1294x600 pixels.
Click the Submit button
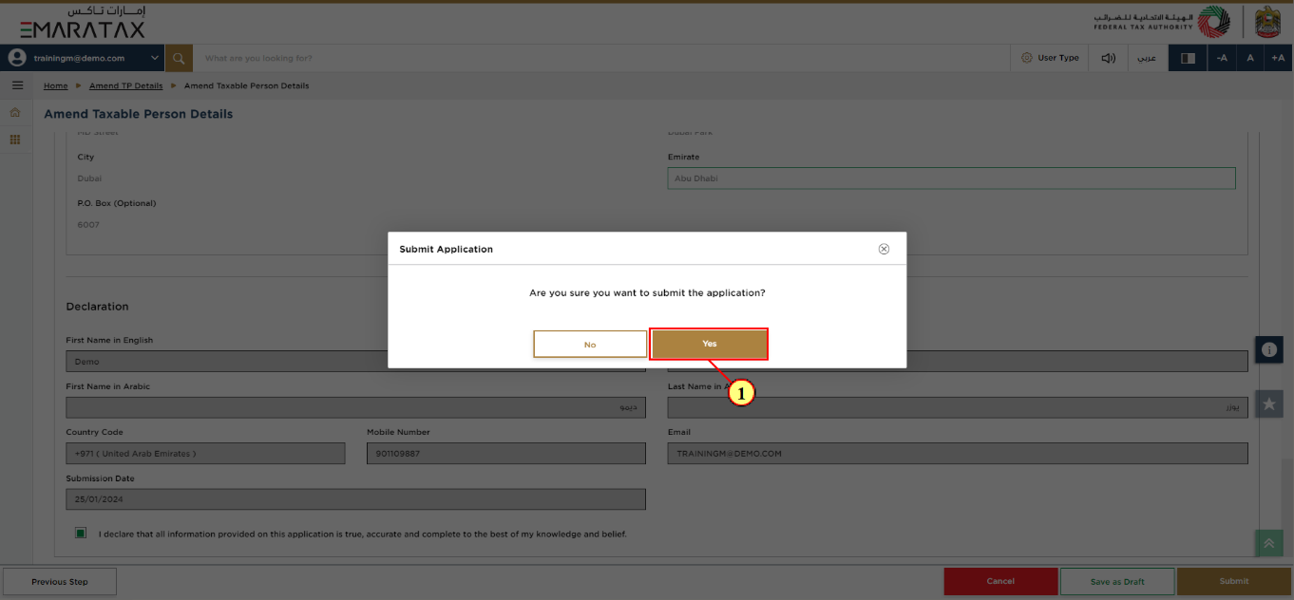click(1234, 582)
